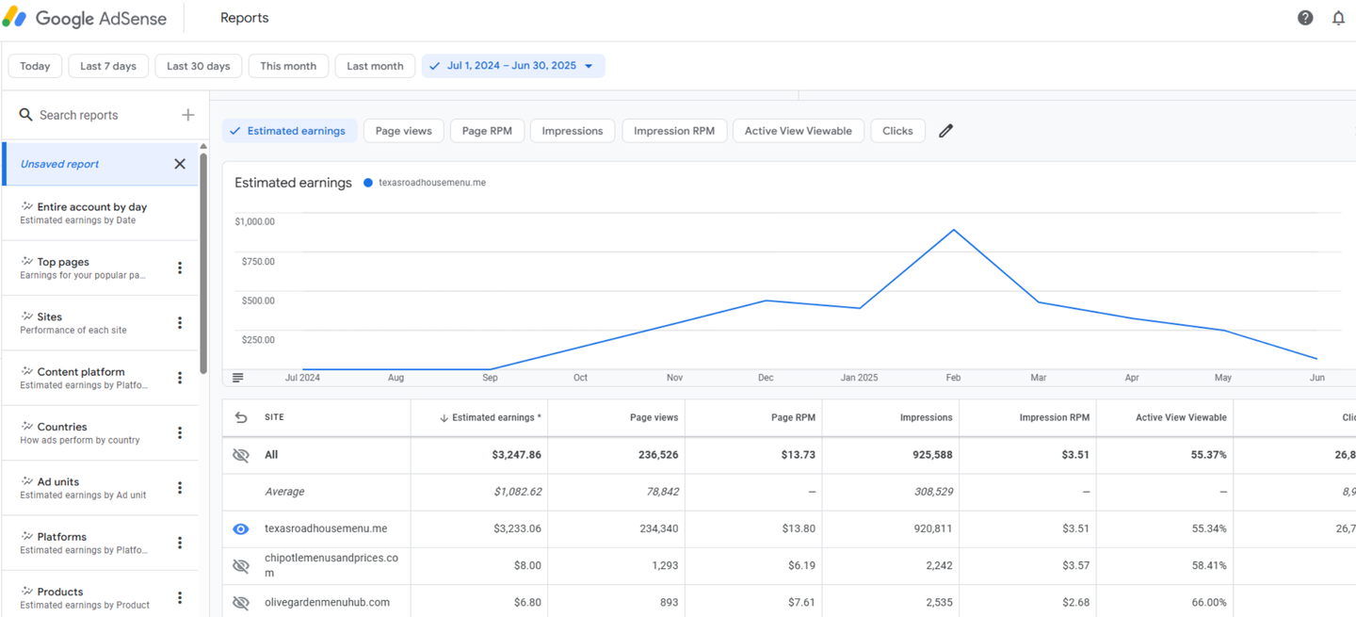Open more options for Countries report
This screenshot has width=1356, height=617.
tap(180, 432)
